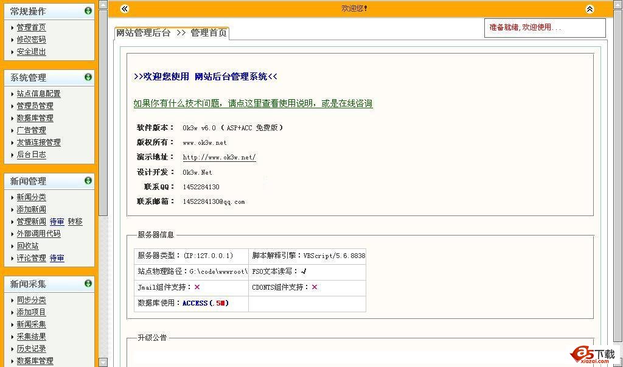Click the double left arrow to hide sidebar

pyautogui.click(x=125, y=9)
